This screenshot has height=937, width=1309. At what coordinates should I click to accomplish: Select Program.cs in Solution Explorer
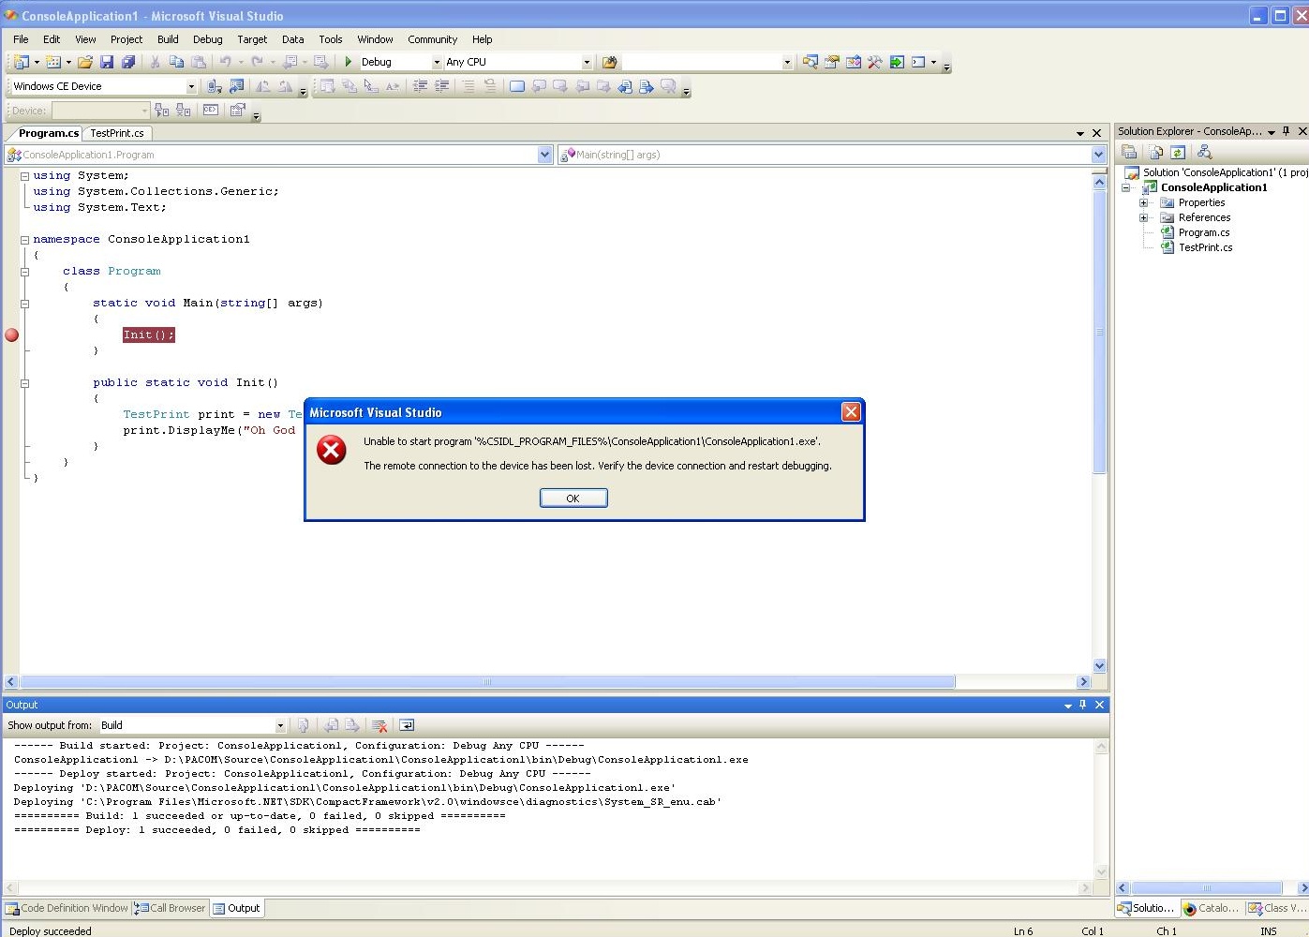pos(1204,232)
